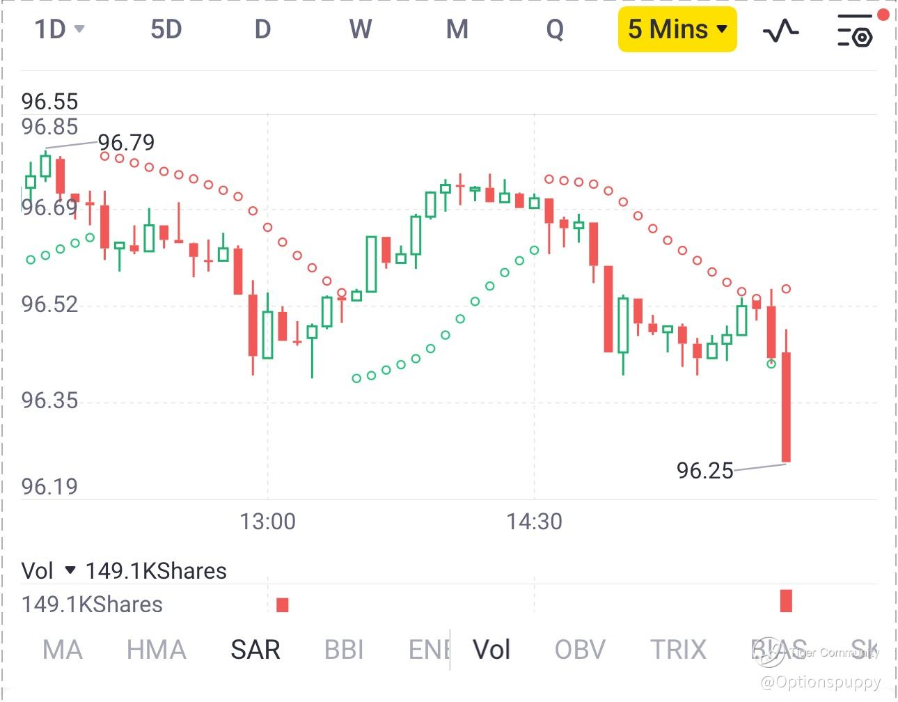Switch to M monthly chart
The height and width of the screenshot is (702, 898).
coord(457,29)
